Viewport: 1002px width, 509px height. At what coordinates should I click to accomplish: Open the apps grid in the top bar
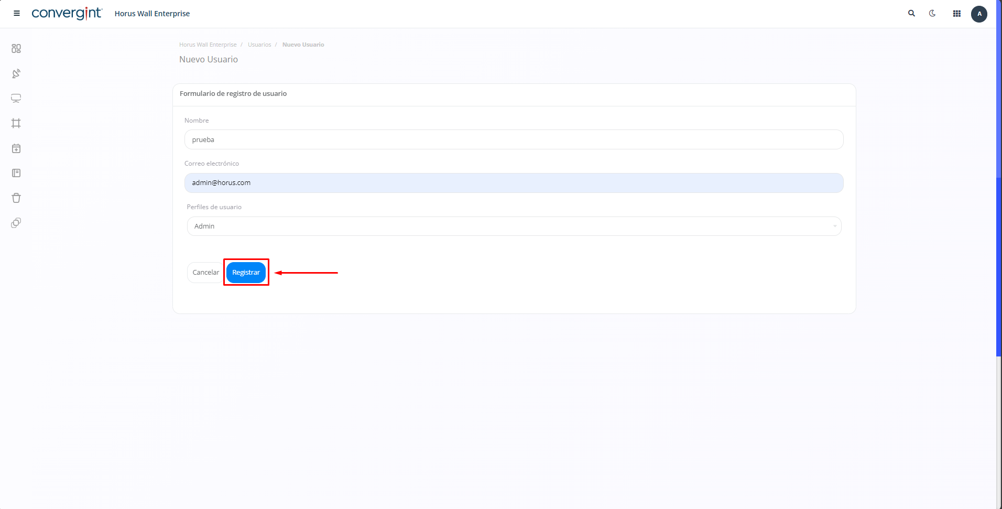[x=956, y=13]
